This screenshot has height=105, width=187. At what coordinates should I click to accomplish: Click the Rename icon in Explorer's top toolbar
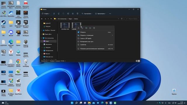point(68,14)
